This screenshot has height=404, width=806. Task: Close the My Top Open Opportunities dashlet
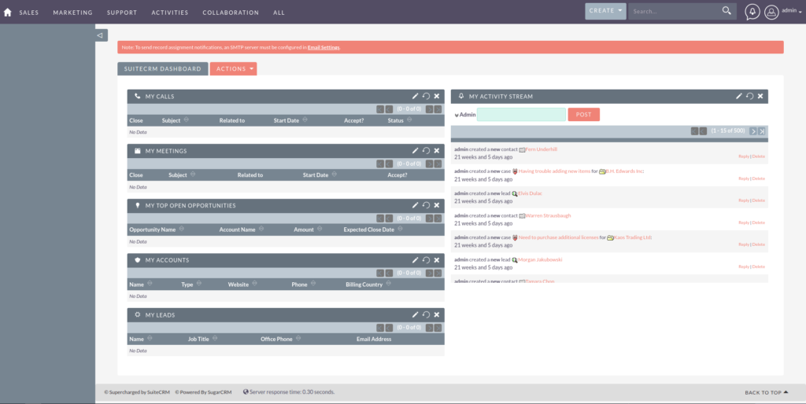(x=436, y=205)
